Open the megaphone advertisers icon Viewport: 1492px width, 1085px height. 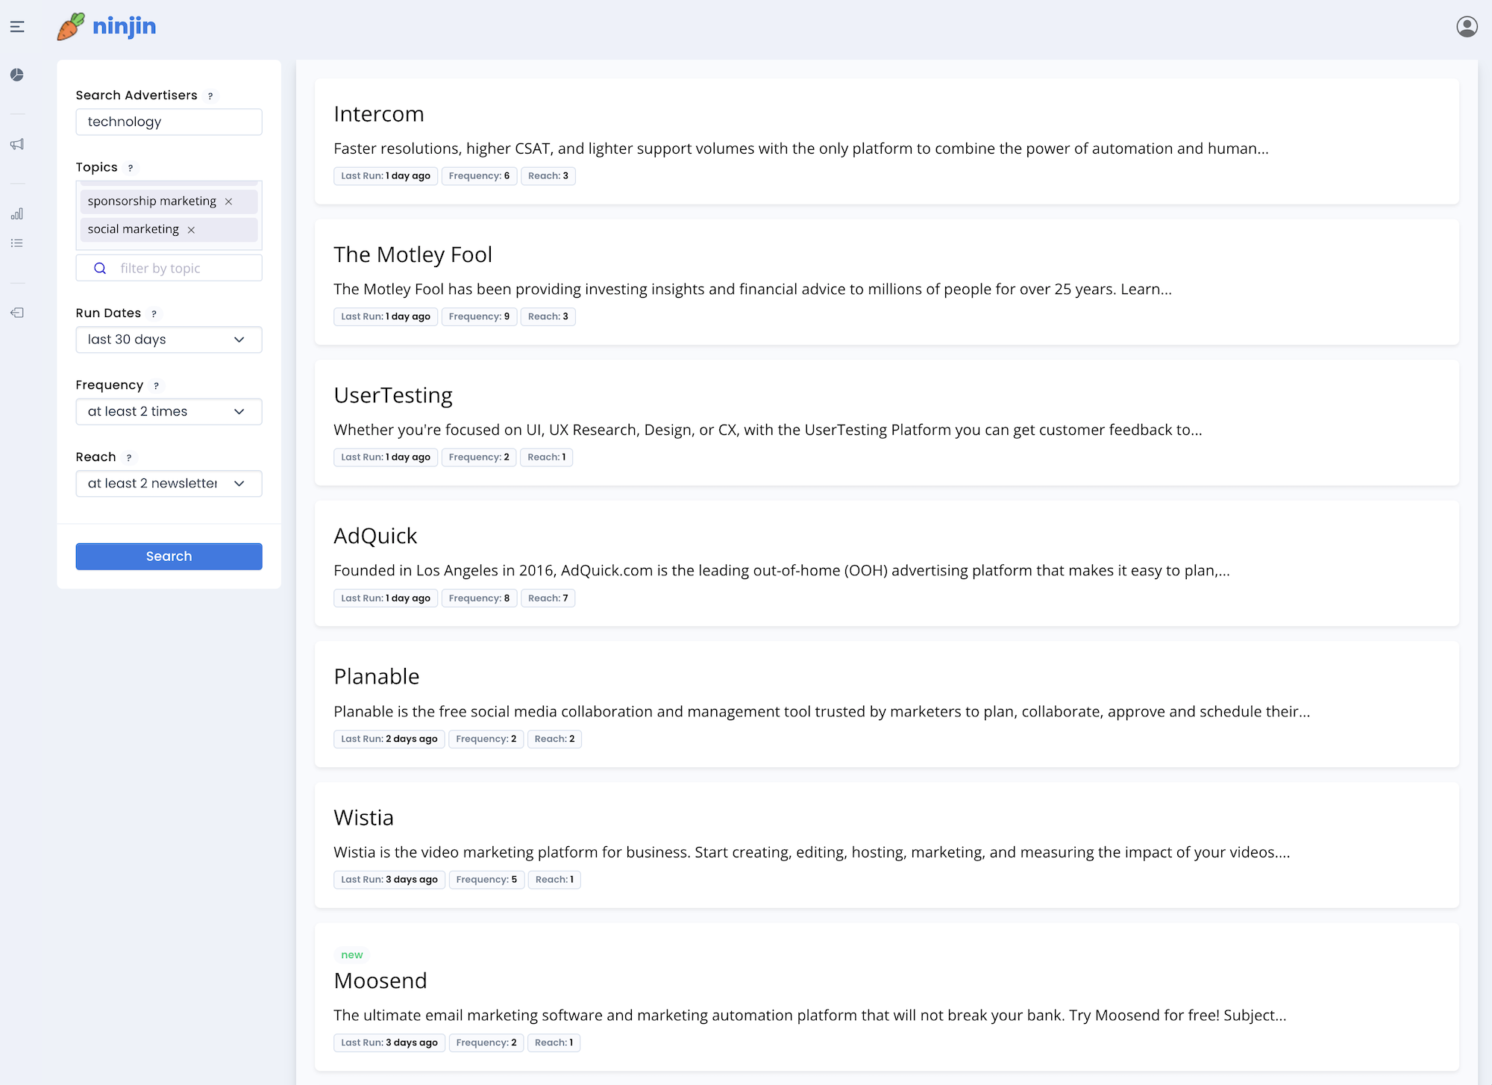pos(17,144)
